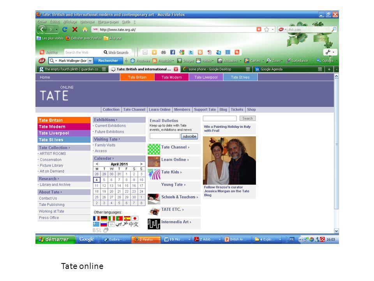The image size is (374, 281).
Task: Click the Tate St Ives top navigation tab
Action: point(240,77)
